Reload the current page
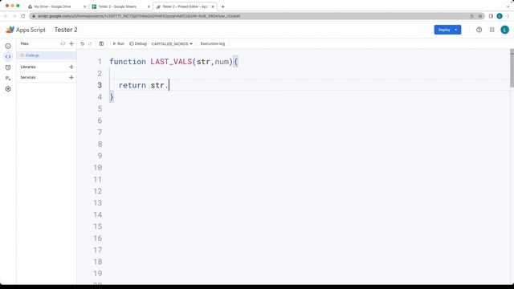 (23, 16)
